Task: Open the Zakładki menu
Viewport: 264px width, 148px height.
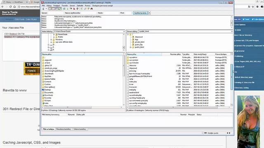Action: 80,5
